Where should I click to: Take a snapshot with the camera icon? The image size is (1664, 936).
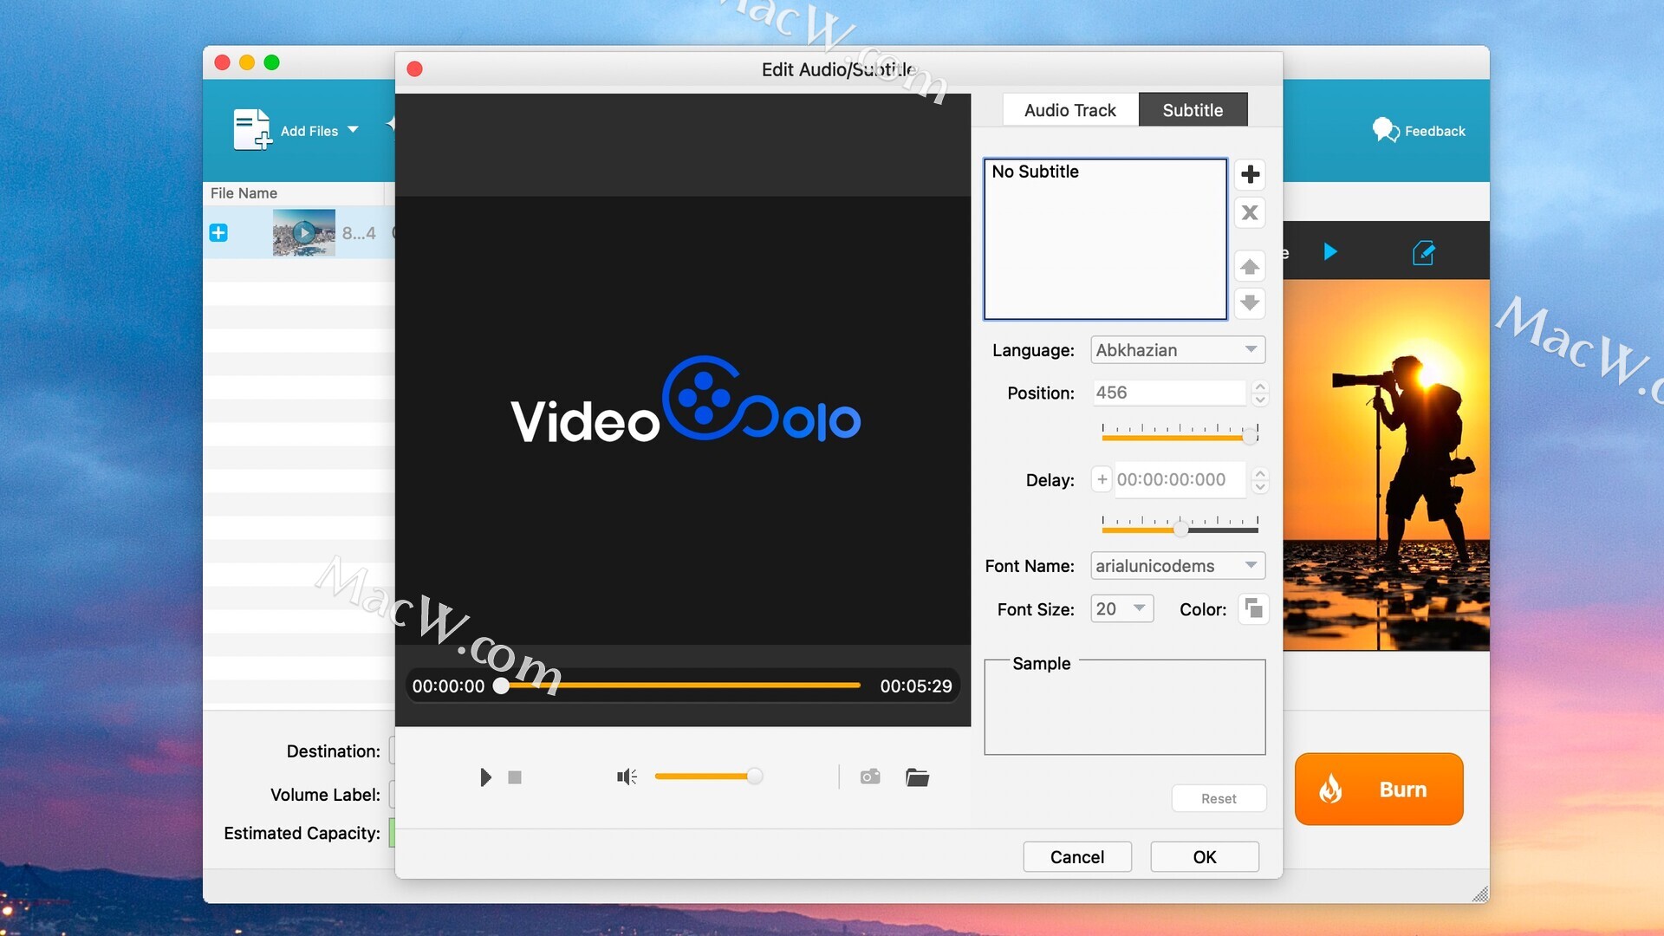click(x=870, y=777)
